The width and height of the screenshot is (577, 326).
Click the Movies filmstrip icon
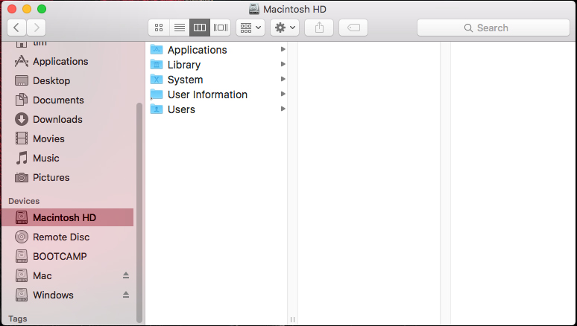pos(22,138)
